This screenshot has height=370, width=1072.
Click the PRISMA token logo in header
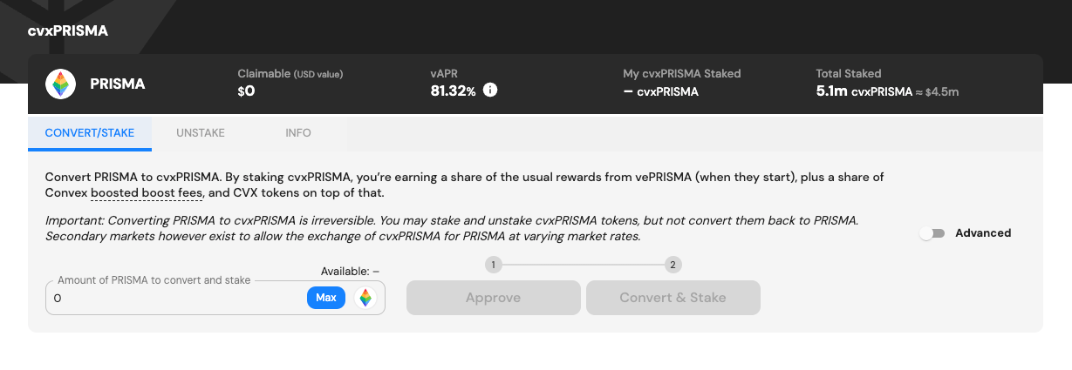[x=60, y=84]
